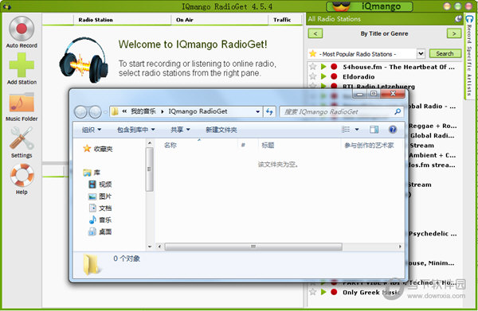Viewport: 478px width, 311px height.
Task: Click icon beside All Radio Stations title
Action: pyautogui.click(x=458, y=19)
